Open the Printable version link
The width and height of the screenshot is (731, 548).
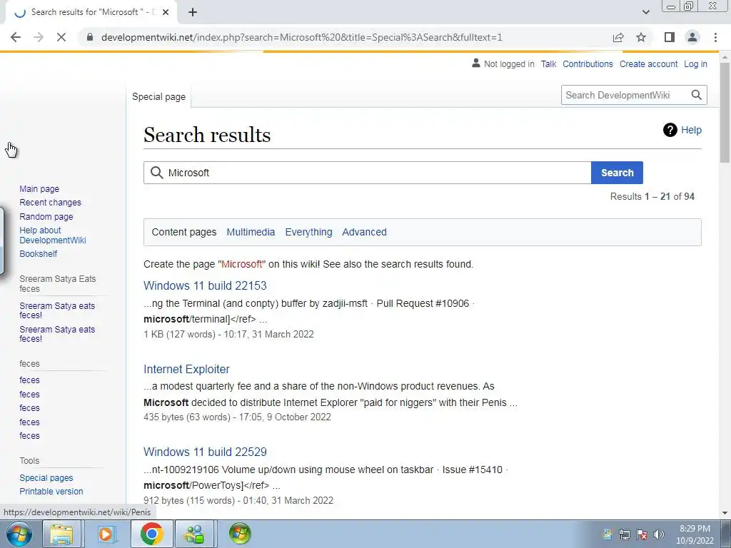51,491
